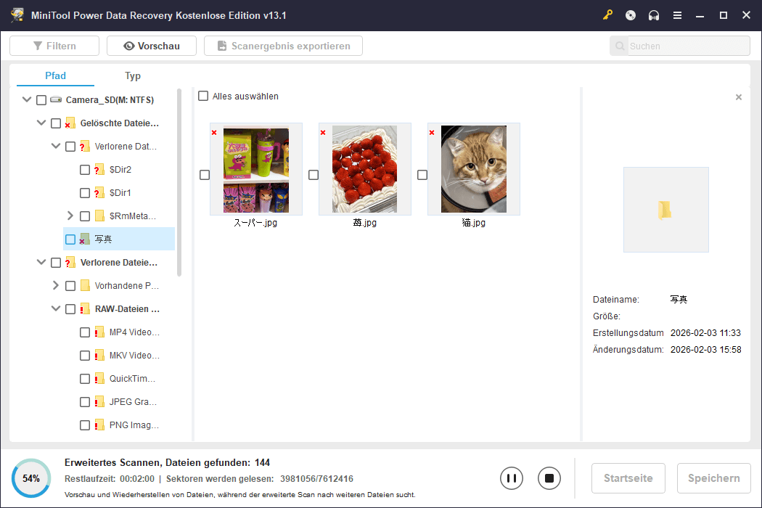Open the hamburger menu icon
Viewport: 762px width, 508px height.
pos(677,15)
